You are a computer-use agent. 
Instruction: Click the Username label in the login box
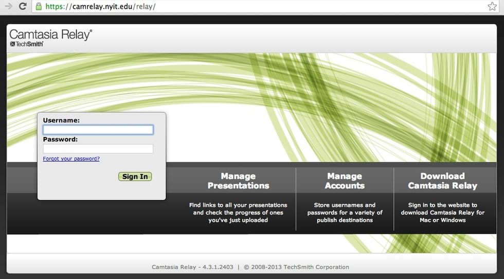[61, 120]
